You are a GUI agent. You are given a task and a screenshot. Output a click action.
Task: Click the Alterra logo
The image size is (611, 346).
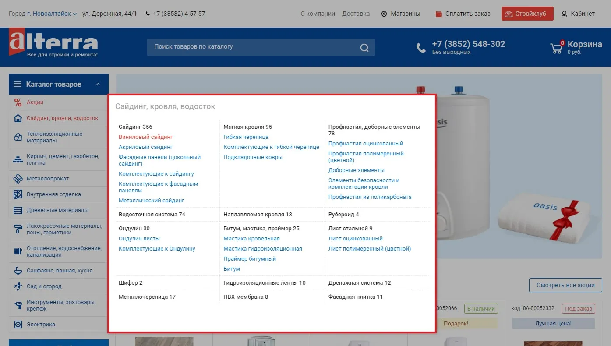pos(53,45)
